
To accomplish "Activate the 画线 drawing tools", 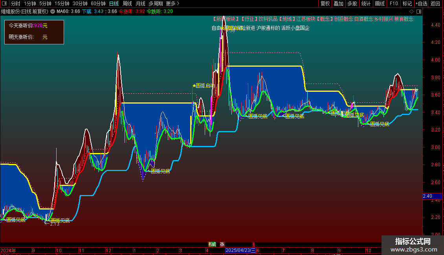I will pyautogui.click(x=380, y=4).
